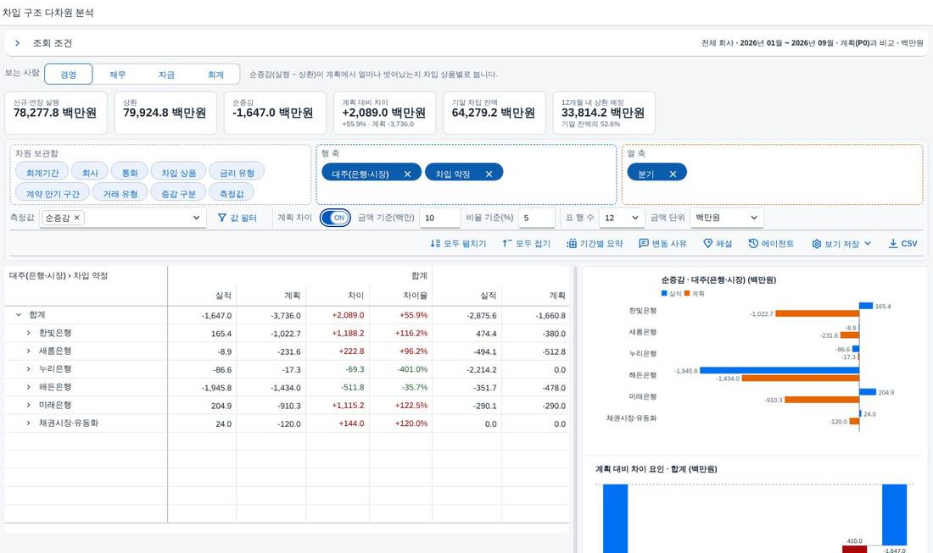Open 해설 commentary icon
933x553 pixels.
tap(707, 244)
